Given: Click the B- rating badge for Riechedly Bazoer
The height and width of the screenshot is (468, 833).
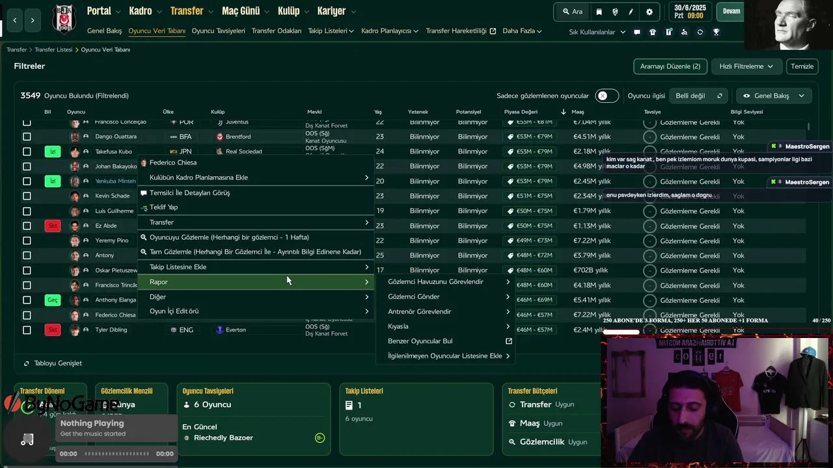Looking at the screenshot, I should click(320, 438).
